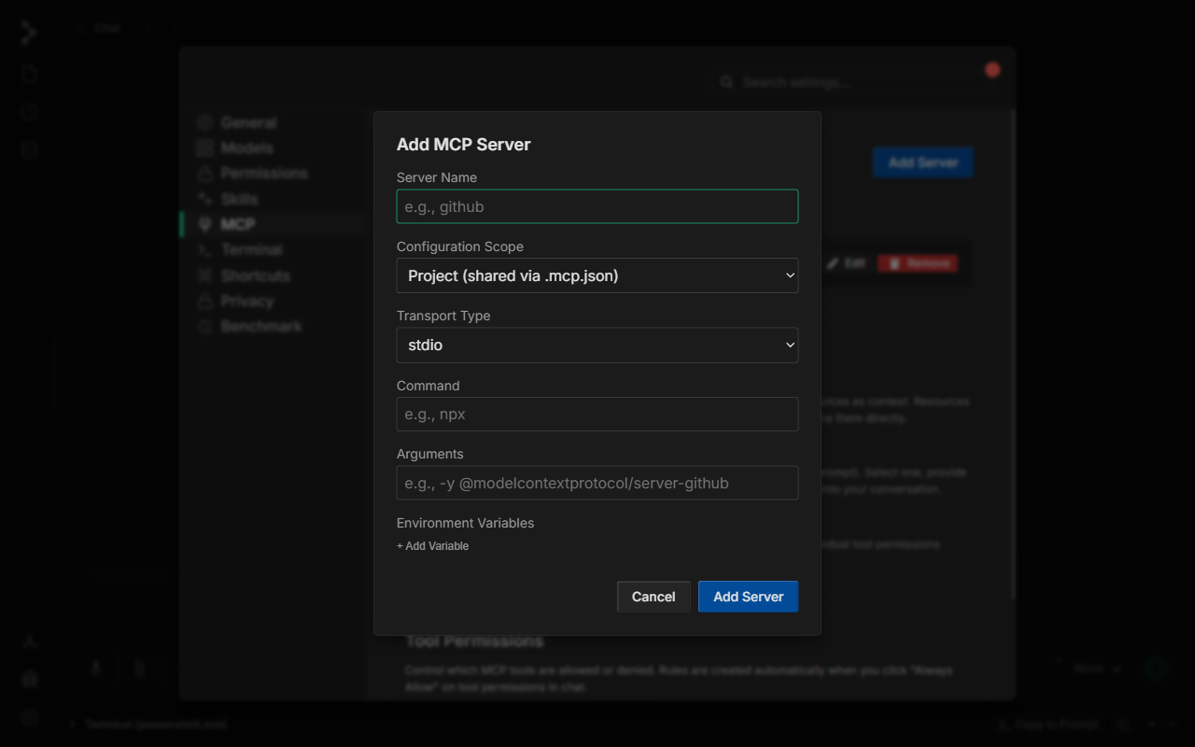The height and width of the screenshot is (747, 1195).
Task: Click the background blue Add Server button
Action: click(x=923, y=162)
